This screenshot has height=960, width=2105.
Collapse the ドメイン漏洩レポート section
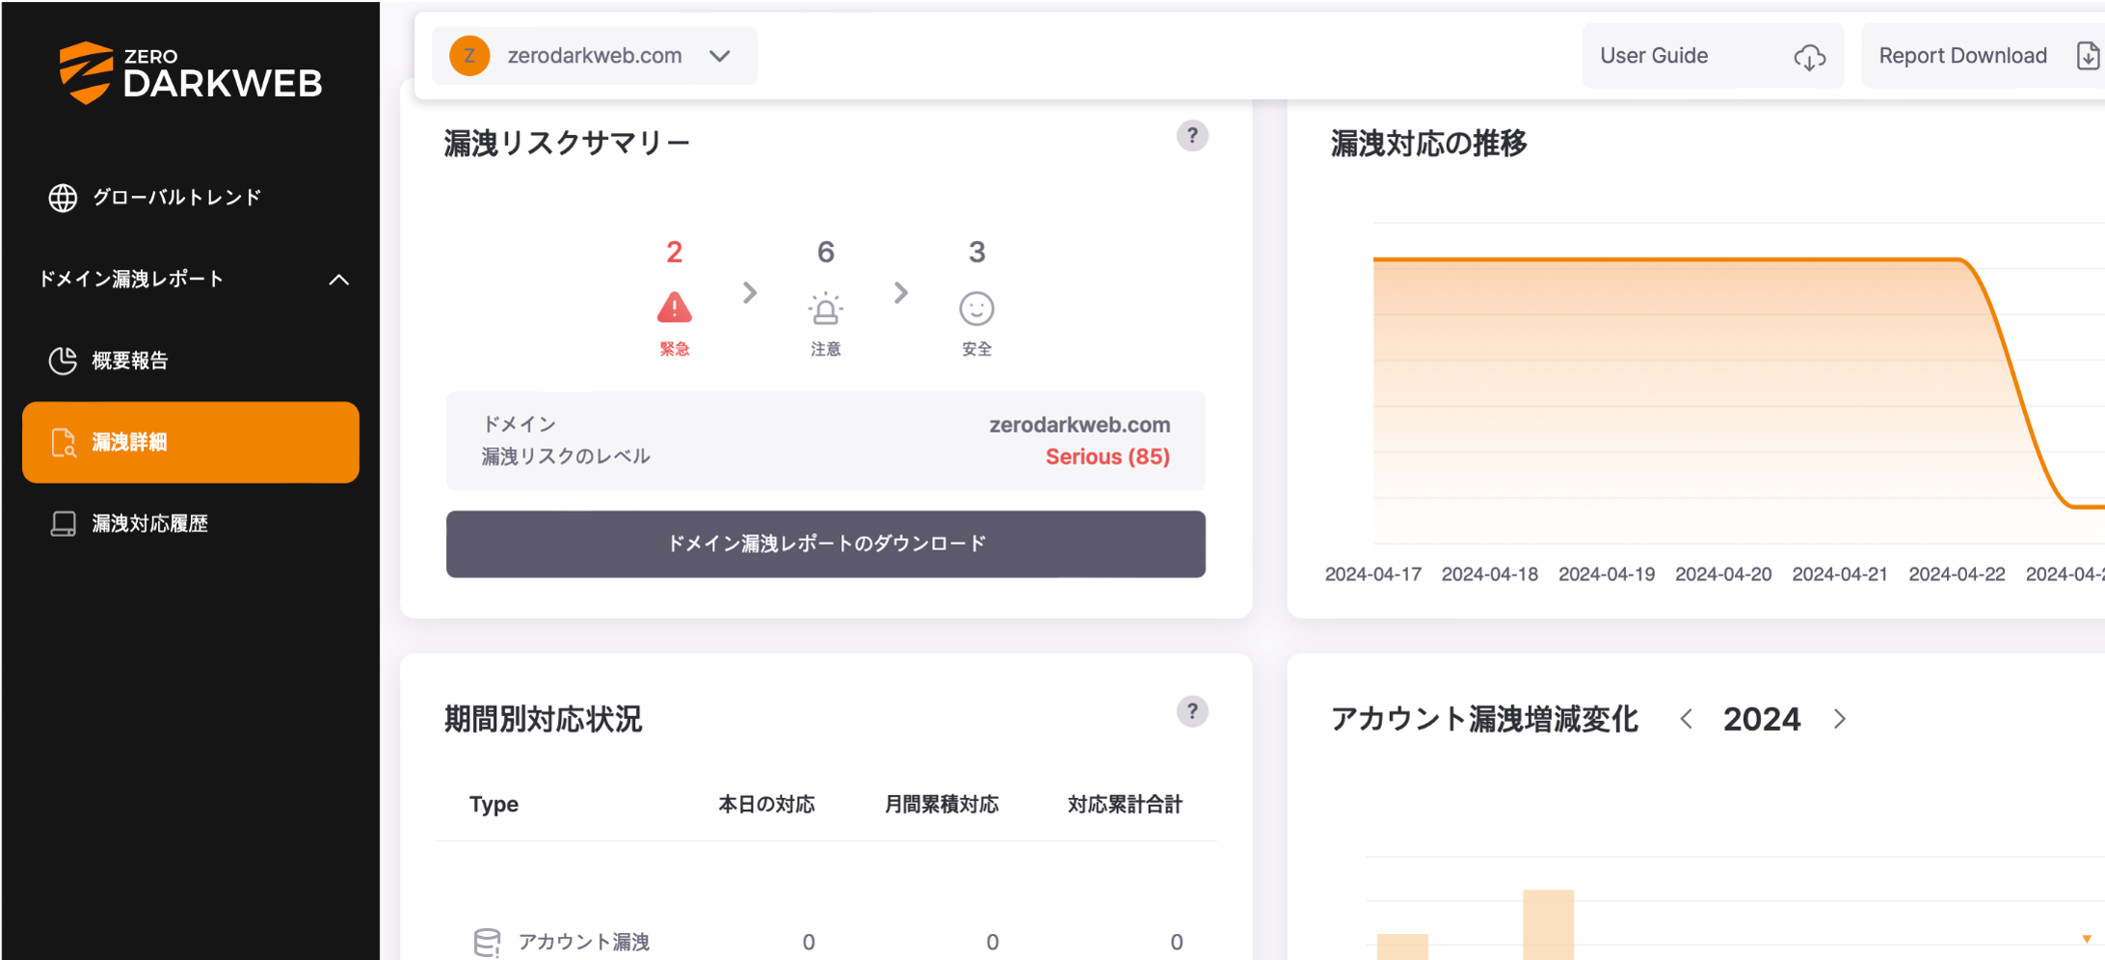(338, 280)
